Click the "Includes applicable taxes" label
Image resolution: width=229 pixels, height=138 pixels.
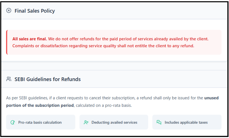coord(186,122)
